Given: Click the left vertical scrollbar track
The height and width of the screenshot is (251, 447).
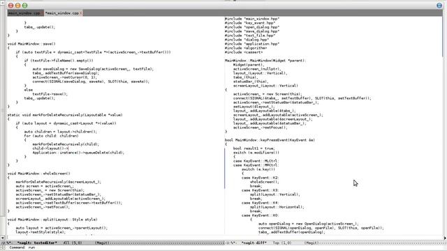Looking at the screenshot, I should click(x=3, y=119).
